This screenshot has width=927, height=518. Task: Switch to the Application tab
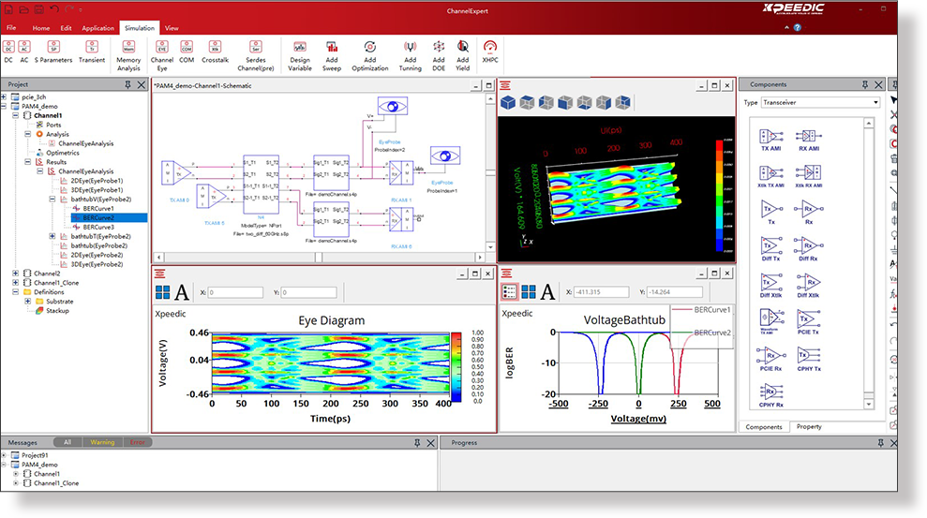(x=97, y=28)
